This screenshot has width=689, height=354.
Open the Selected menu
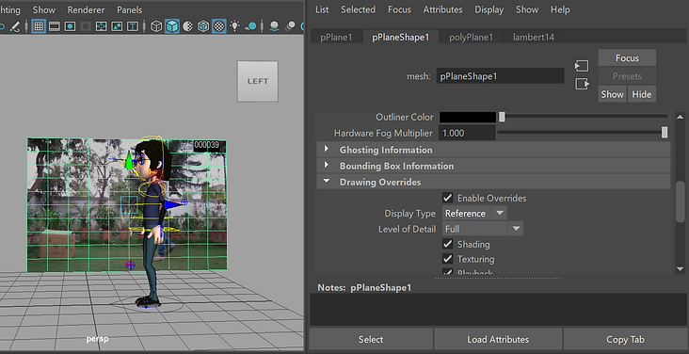point(358,9)
